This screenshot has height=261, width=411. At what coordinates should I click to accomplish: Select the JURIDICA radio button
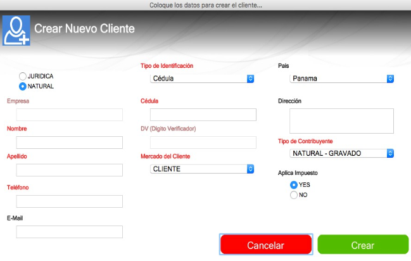[x=23, y=76]
